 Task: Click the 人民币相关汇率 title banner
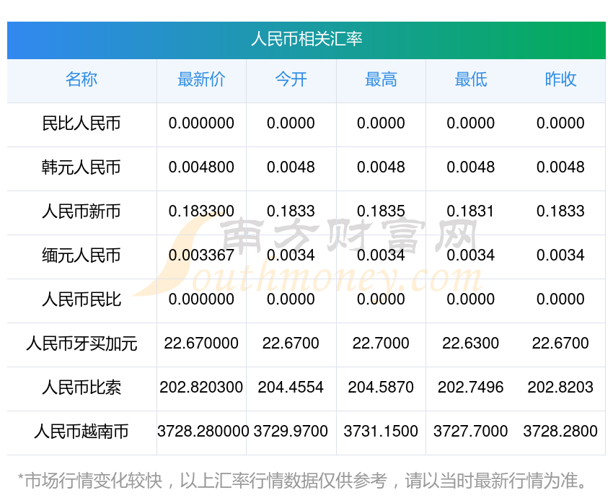pyautogui.click(x=306, y=40)
